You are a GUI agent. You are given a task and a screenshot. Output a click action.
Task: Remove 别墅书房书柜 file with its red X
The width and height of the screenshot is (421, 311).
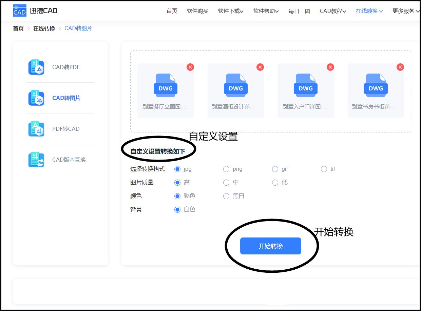click(400, 67)
